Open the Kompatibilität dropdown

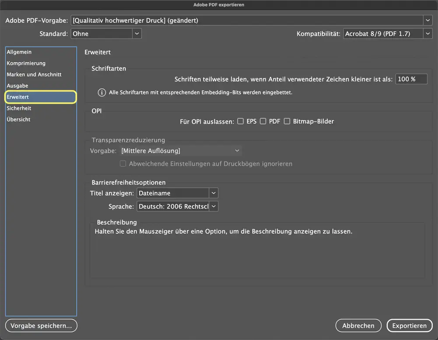coord(388,34)
